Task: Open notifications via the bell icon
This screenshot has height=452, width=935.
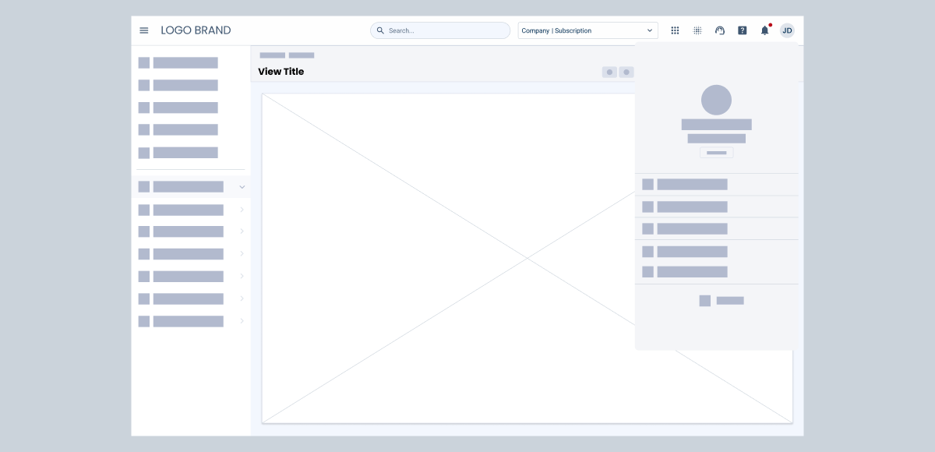Action: pyautogui.click(x=764, y=30)
